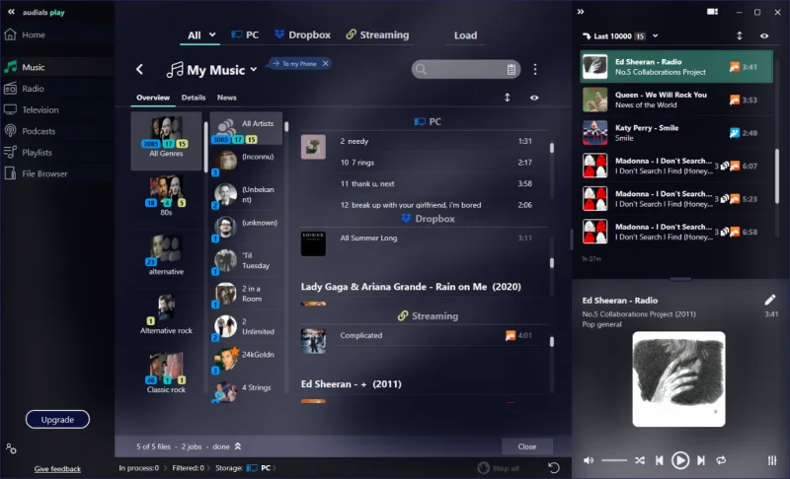Collapse the left sidebar with double arrows
This screenshot has width=790, height=479.
[11, 12]
